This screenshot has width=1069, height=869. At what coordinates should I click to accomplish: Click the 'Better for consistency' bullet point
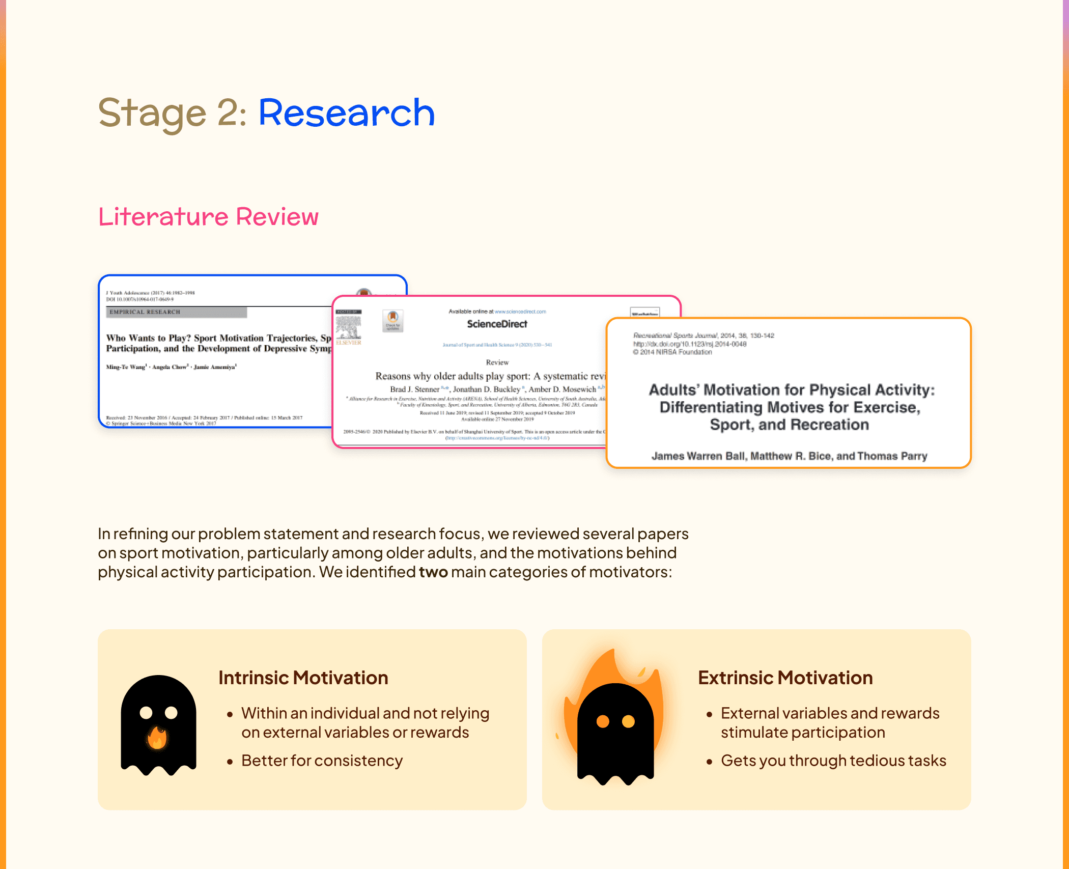322,761
